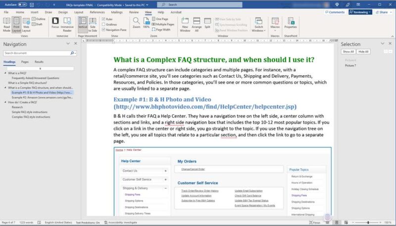
Task: Uncheck the Ruler checkbox
Action: [x=103, y=19]
